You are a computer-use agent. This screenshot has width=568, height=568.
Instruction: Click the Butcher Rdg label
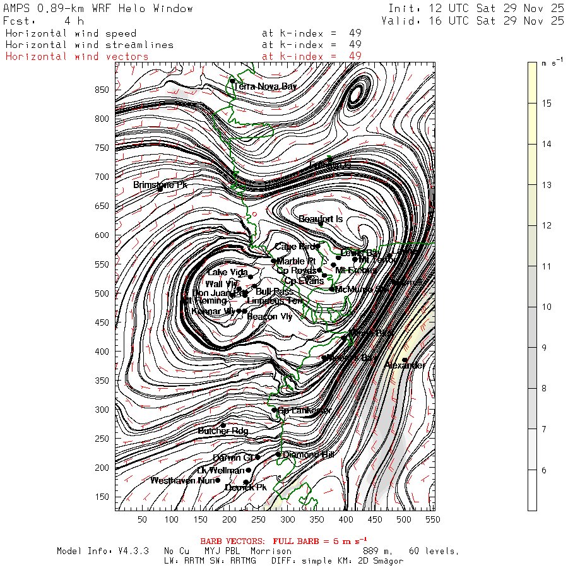[223, 430]
